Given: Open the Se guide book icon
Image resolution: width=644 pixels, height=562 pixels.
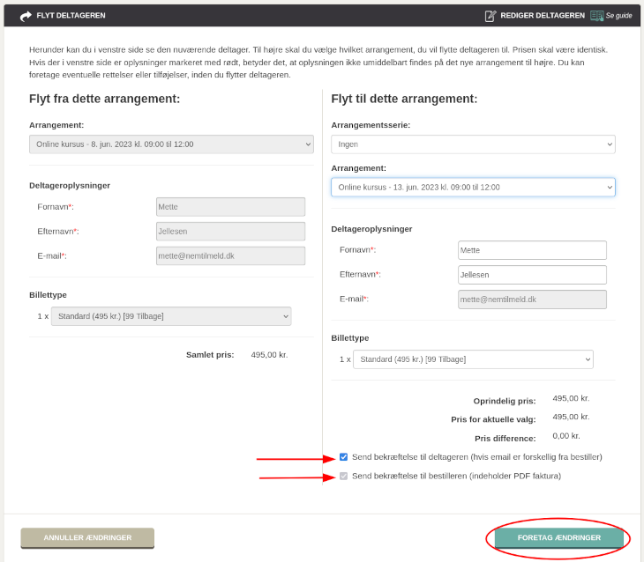Looking at the screenshot, I should click(596, 16).
